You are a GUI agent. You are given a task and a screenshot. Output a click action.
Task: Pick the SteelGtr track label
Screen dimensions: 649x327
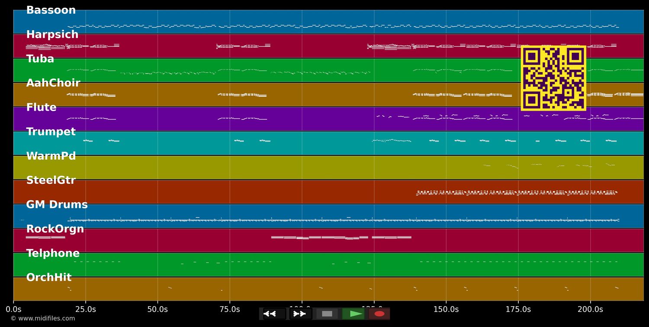pyautogui.click(x=51, y=180)
